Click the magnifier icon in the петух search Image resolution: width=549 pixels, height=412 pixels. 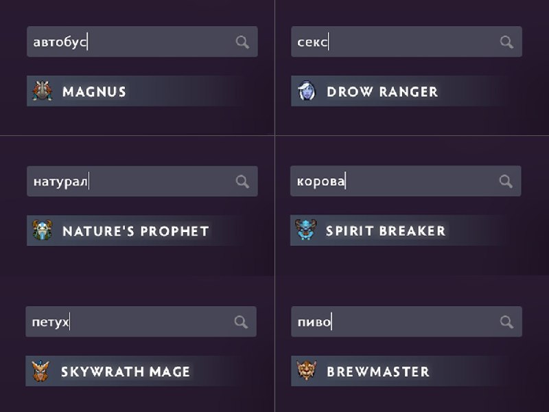tap(241, 322)
